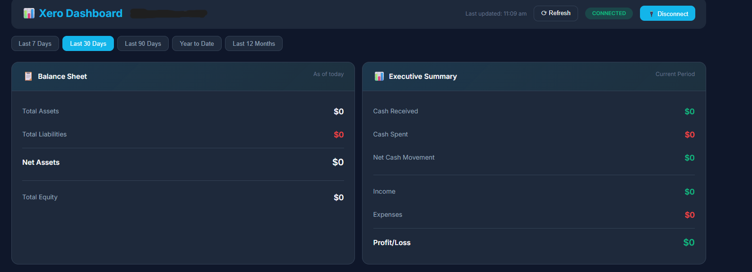This screenshot has height=272, width=752.
Task: Select the red Total Liabilities amount
Action: pyautogui.click(x=338, y=135)
